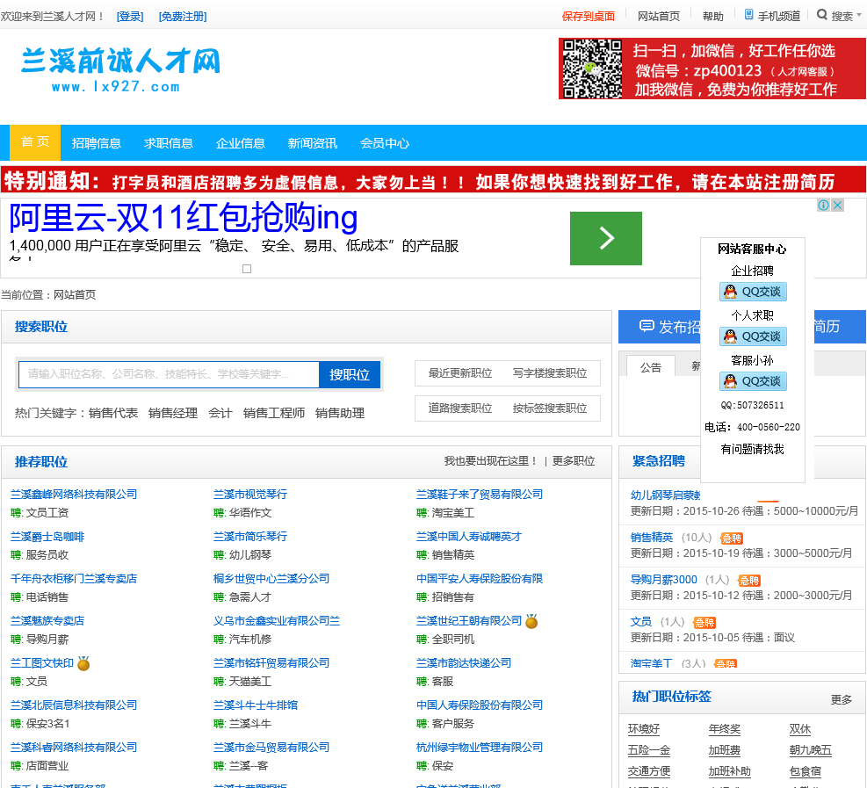This screenshot has height=788, width=867.
Task: Select the 五险一金 job tag
Action: pyautogui.click(x=648, y=750)
